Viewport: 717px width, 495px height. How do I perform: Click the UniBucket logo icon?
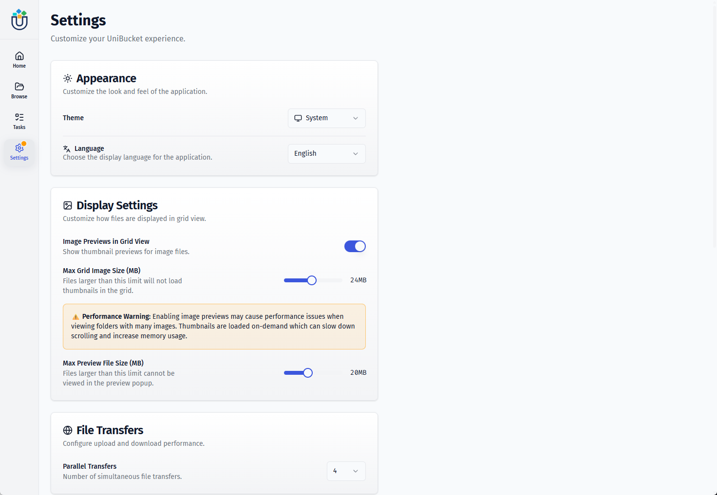click(19, 20)
